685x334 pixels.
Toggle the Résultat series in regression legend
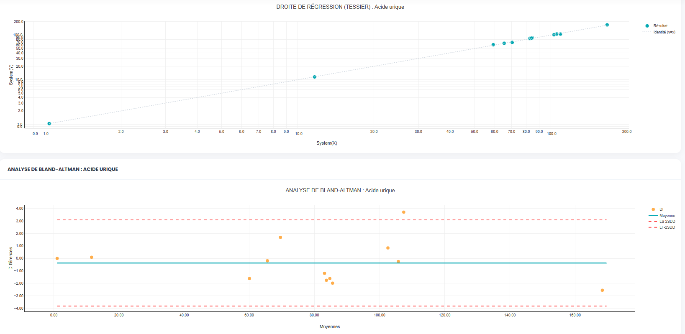(x=660, y=26)
